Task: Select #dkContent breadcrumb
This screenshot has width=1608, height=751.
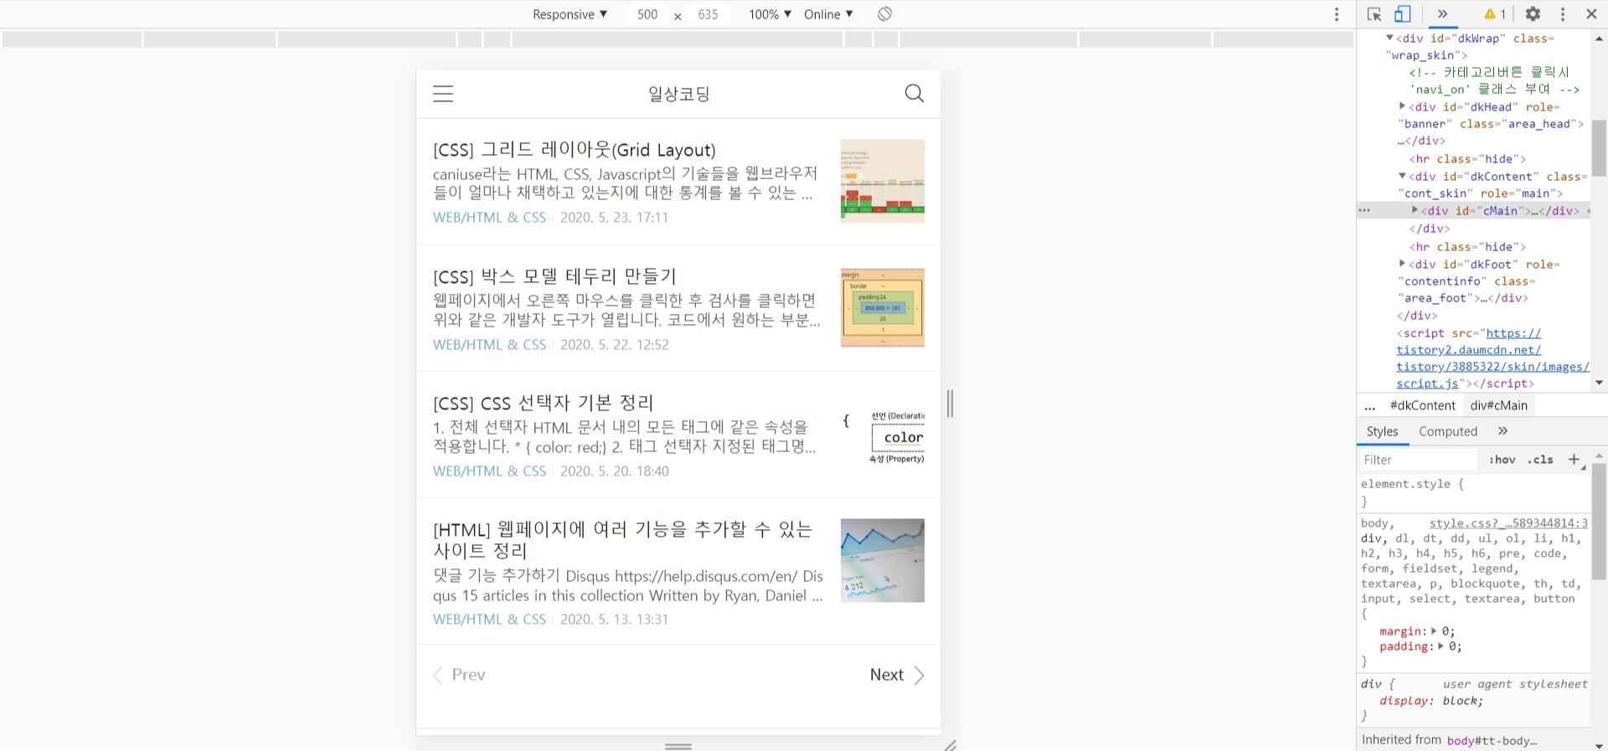Action: [x=1423, y=405]
